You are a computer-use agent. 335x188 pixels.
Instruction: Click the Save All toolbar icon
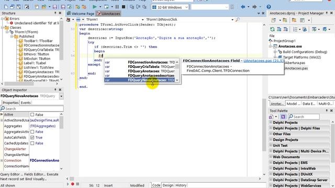(63, 7)
